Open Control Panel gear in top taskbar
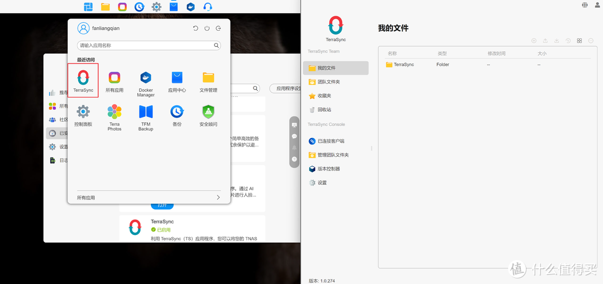The height and width of the screenshot is (284, 603). tap(156, 7)
